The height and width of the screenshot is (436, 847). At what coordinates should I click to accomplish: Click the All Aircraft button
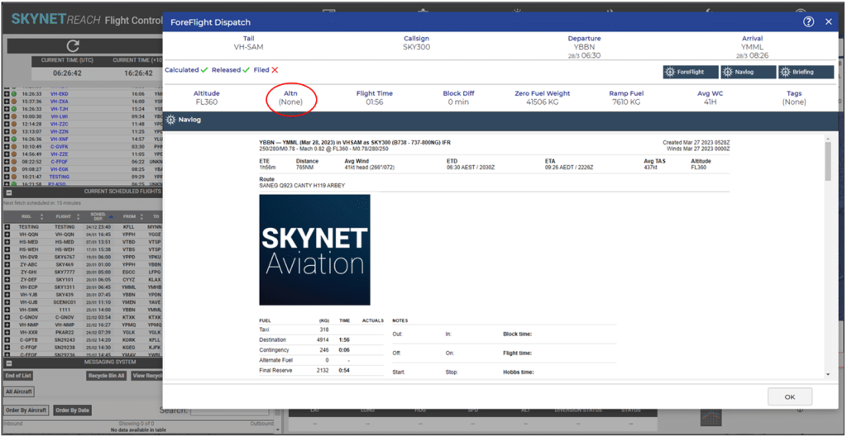click(x=19, y=391)
